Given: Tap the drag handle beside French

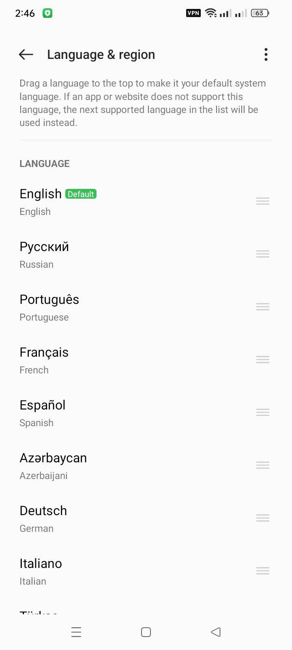Looking at the screenshot, I should (x=263, y=360).
